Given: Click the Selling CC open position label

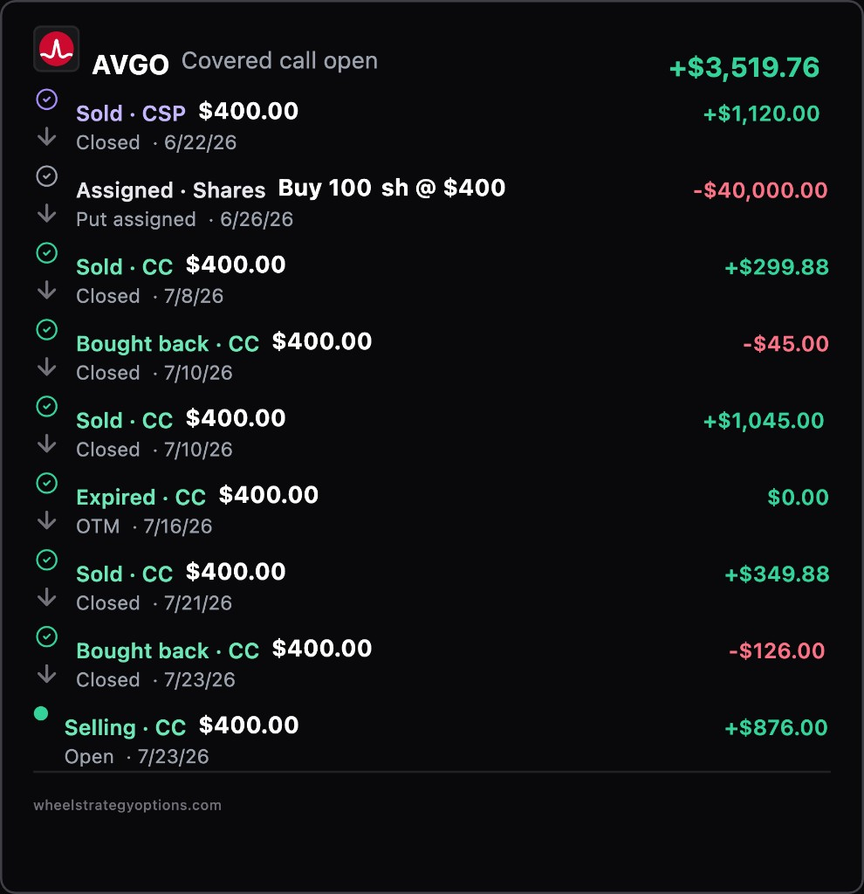Looking at the screenshot, I should point(126,727).
